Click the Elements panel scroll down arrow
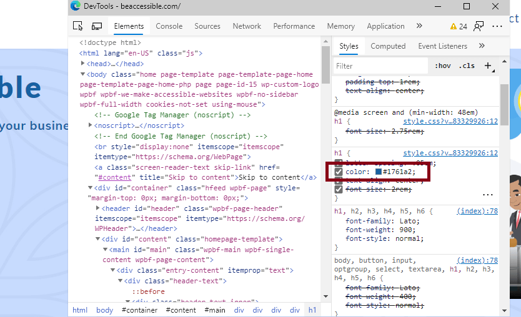 coord(325,296)
